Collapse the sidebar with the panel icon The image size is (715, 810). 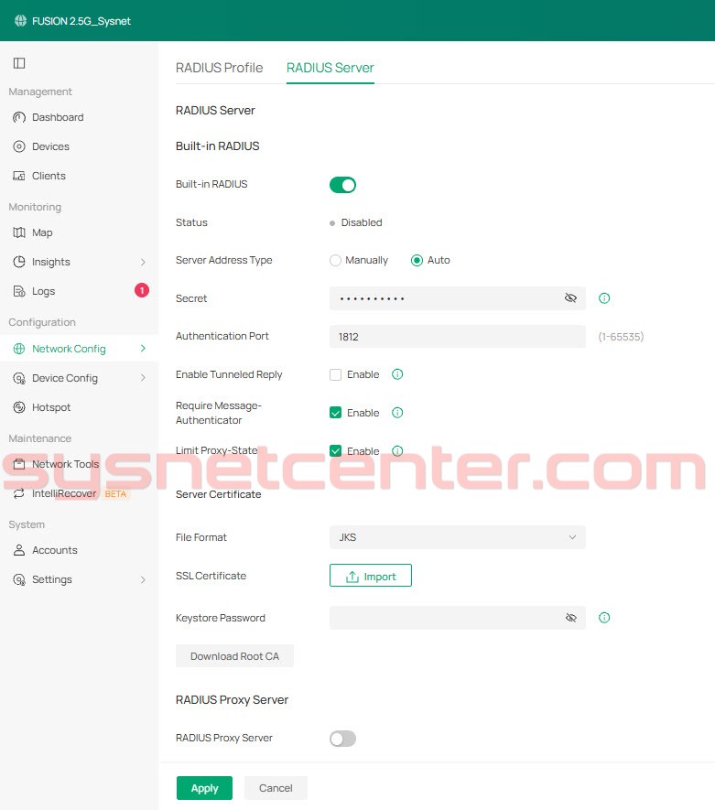(x=19, y=63)
